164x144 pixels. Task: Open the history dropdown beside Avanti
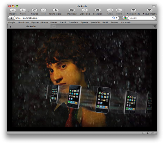point(28,11)
